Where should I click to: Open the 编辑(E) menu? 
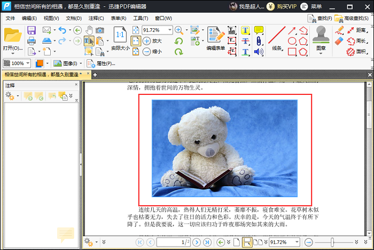[29, 18]
